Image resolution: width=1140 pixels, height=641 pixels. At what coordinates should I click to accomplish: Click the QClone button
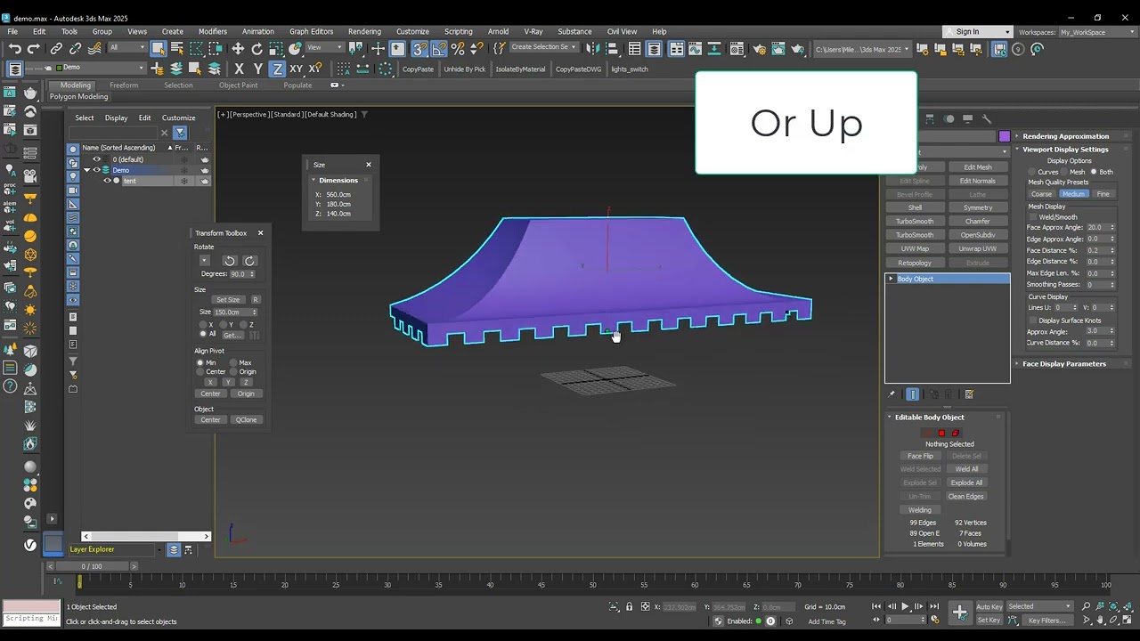click(x=246, y=420)
